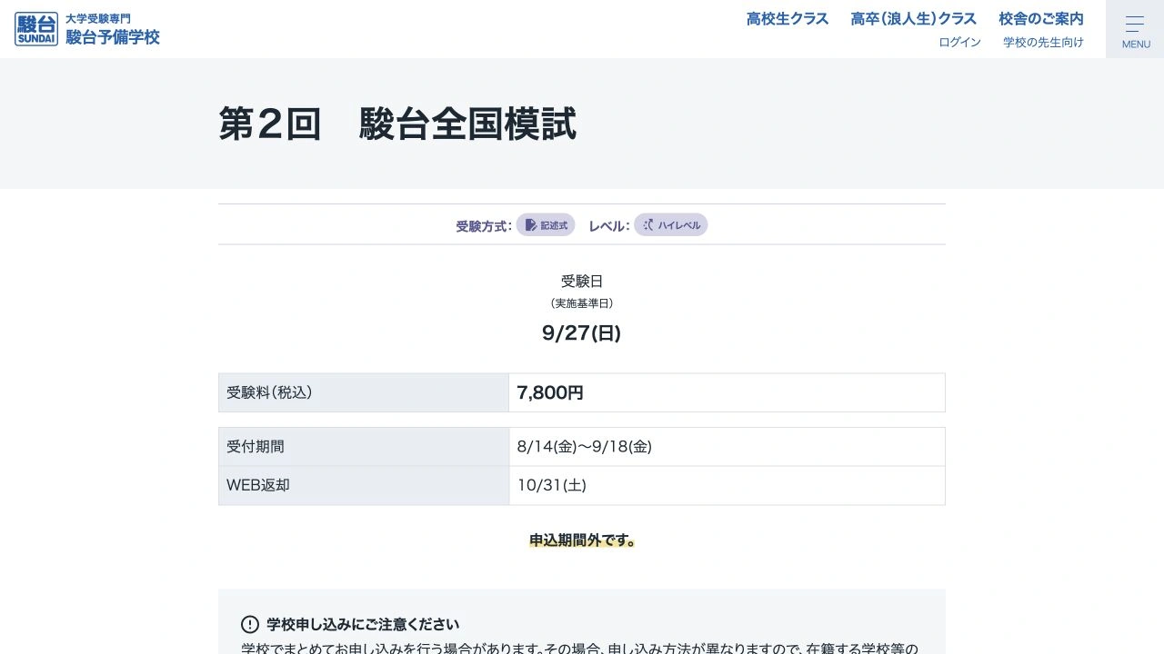Open the hamburger MENU button
Image resolution: width=1164 pixels, height=654 pixels.
coord(1135,29)
